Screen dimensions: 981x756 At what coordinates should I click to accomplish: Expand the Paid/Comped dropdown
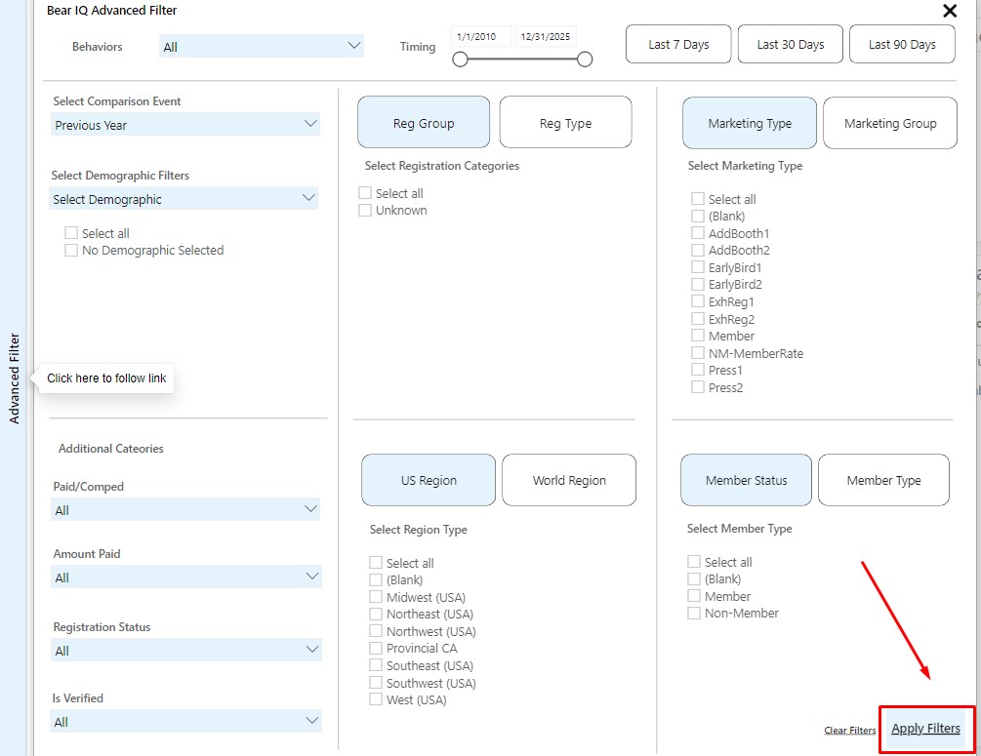tap(184, 510)
